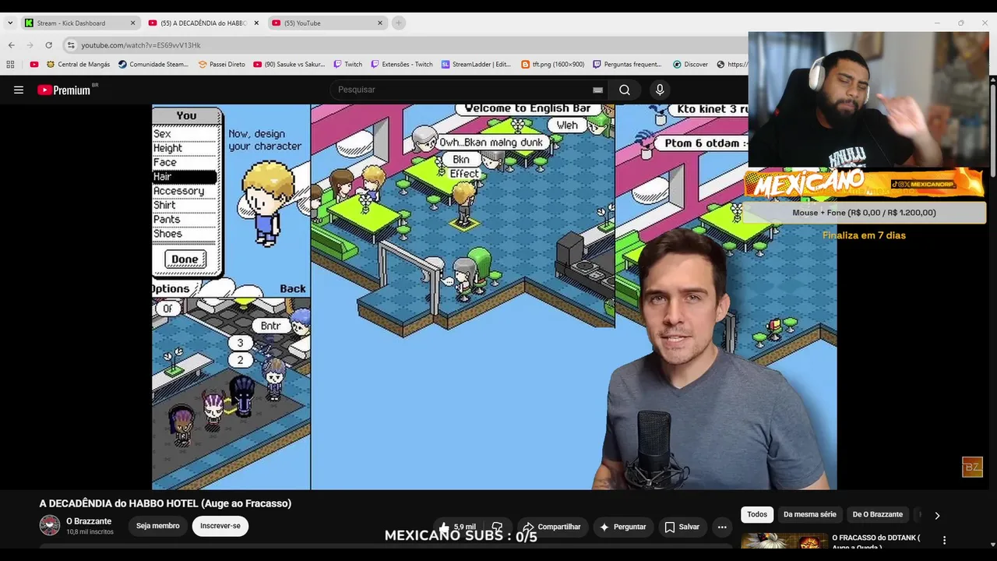Like the video with 5,9 mil
This screenshot has height=561, width=997.
[457, 527]
